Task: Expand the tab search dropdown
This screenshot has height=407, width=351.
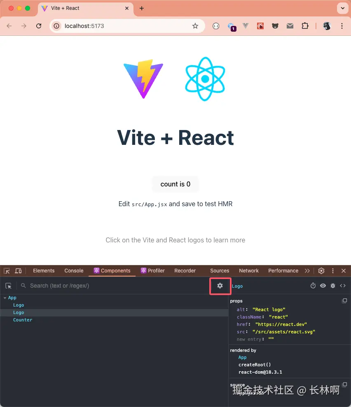Action: 343,8
